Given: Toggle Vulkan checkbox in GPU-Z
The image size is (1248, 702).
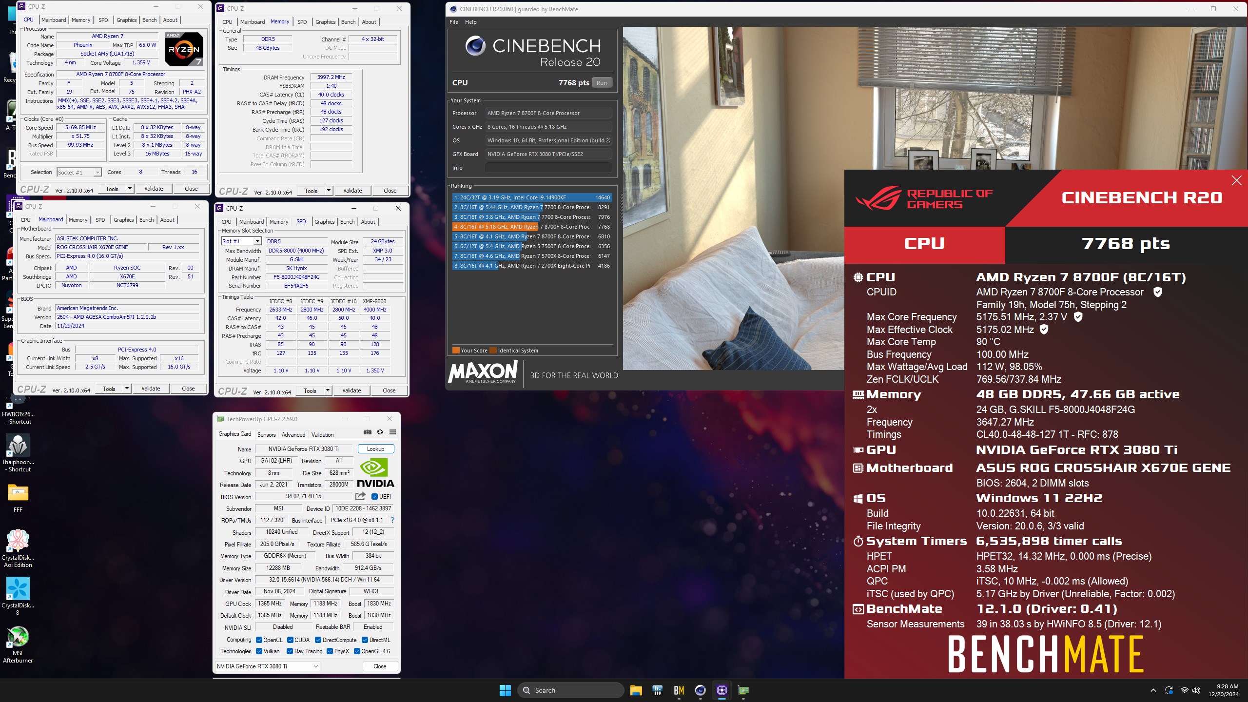Looking at the screenshot, I should tap(259, 651).
